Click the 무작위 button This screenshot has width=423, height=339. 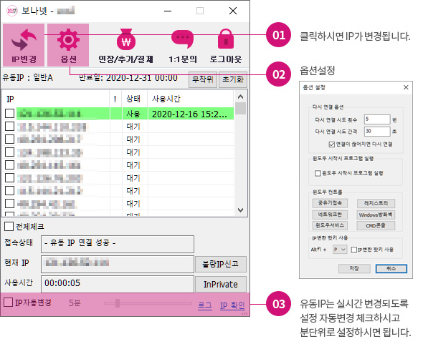pyautogui.click(x=203, y=79)
